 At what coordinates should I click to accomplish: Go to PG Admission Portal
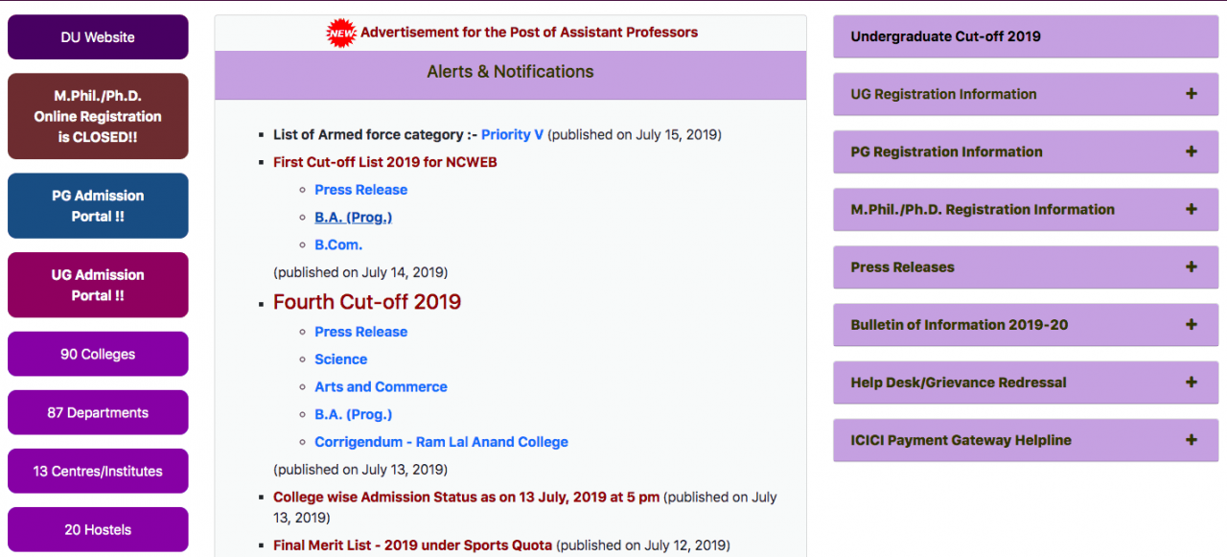point(98,206)
